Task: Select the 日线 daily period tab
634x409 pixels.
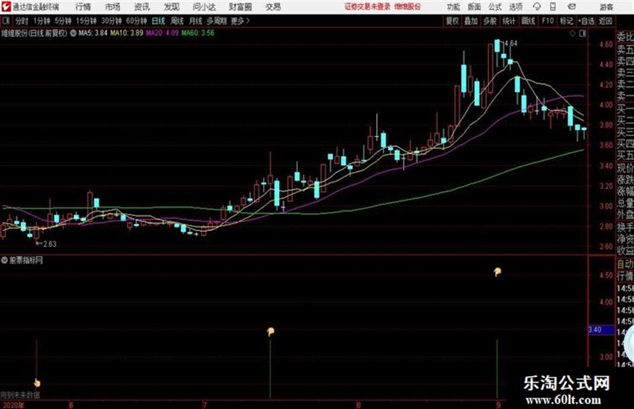Action: point(158,21)
